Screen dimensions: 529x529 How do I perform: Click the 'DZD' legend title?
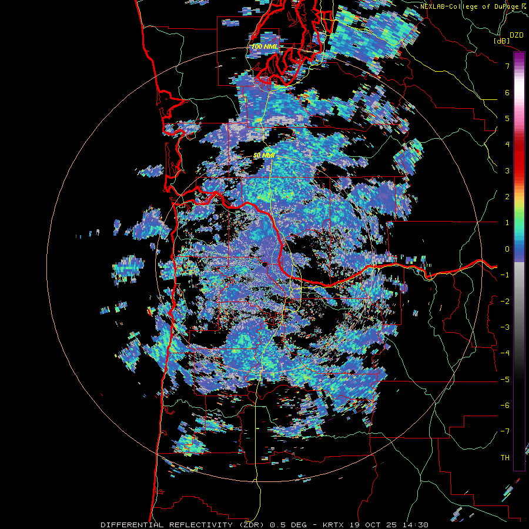point(516,35)
